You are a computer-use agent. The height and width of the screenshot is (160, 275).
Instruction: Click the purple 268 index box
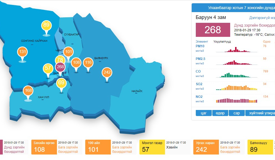213,30
